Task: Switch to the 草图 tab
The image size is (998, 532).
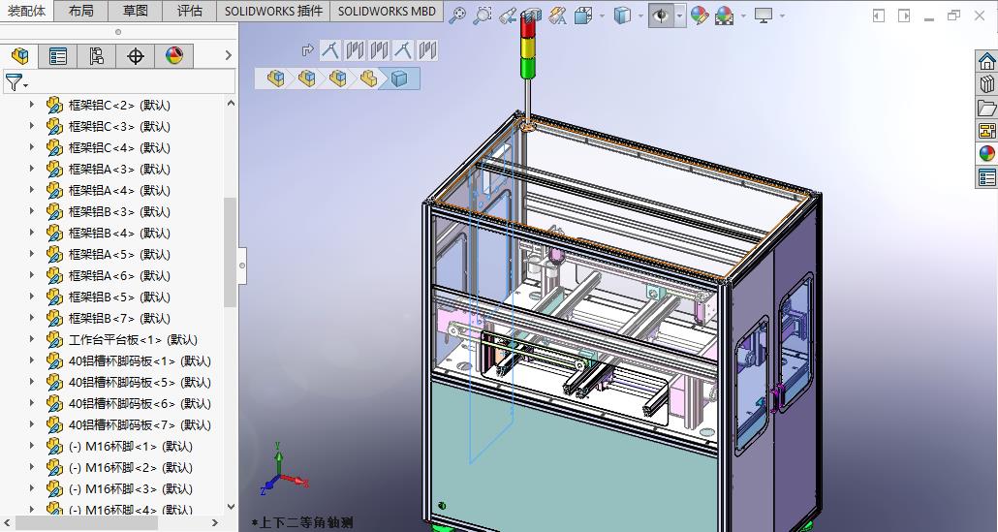Action: [136, 11]
